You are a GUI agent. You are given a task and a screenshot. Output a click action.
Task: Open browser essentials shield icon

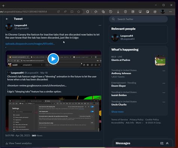click(125, 12)
